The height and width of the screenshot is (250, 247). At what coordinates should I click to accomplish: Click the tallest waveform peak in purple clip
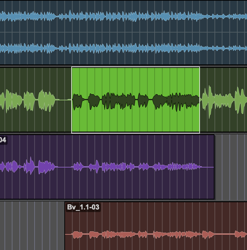31,166
